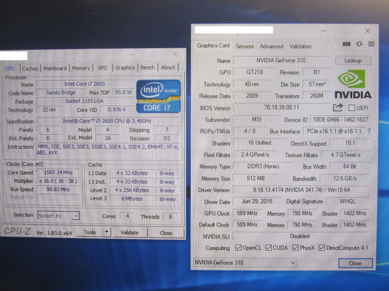
Task: Click the Threads value 8
Action: coord(171,216)
